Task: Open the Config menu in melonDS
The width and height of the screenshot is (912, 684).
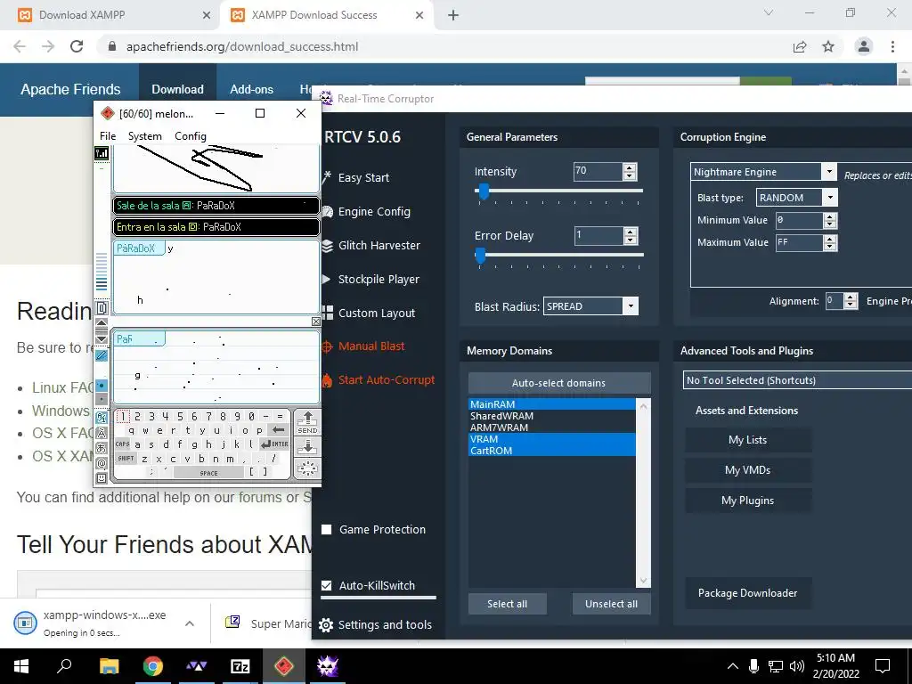Action: coord(191,136)
